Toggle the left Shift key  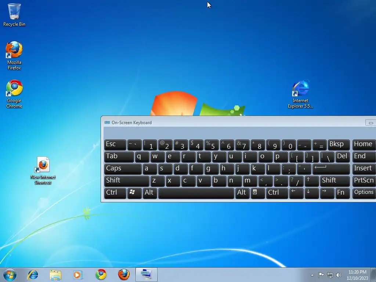[127, 181]
